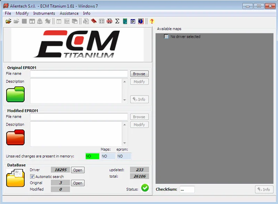Click Modify button under Original EPROM

tap(139, 82)
